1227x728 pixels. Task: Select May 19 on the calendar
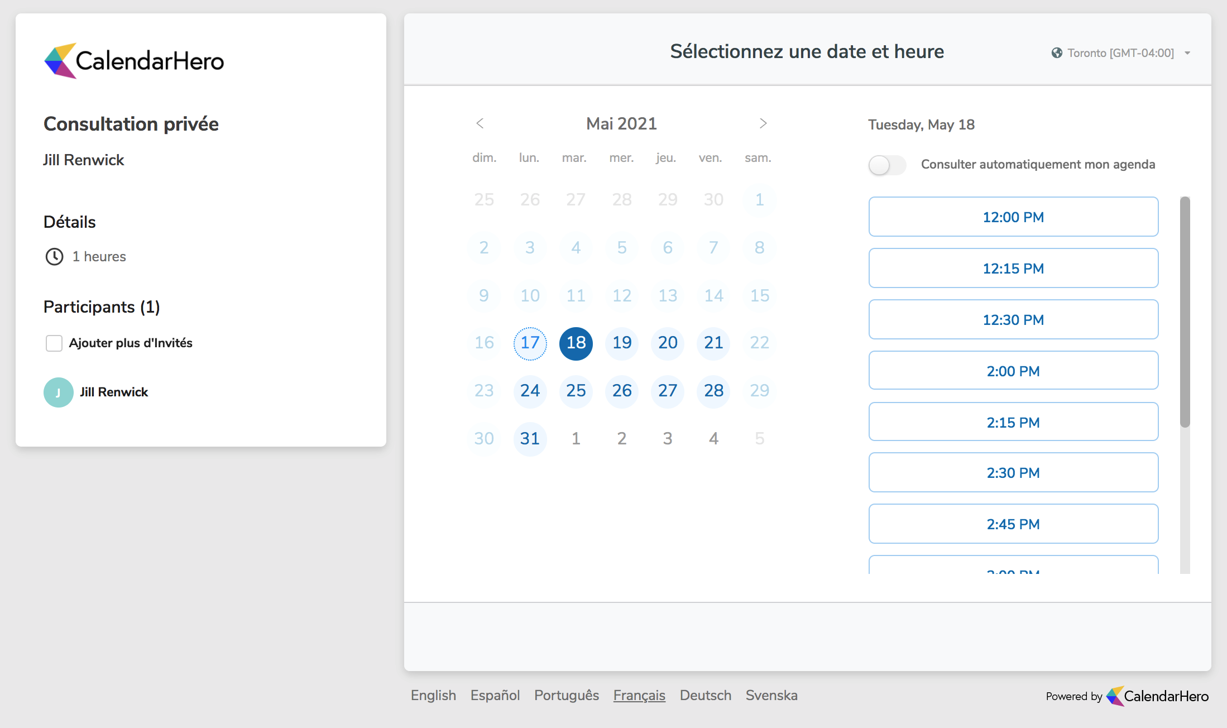(x=621, y=343)
